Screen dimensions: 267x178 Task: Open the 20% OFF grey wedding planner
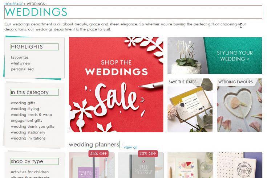click(141, 165)
